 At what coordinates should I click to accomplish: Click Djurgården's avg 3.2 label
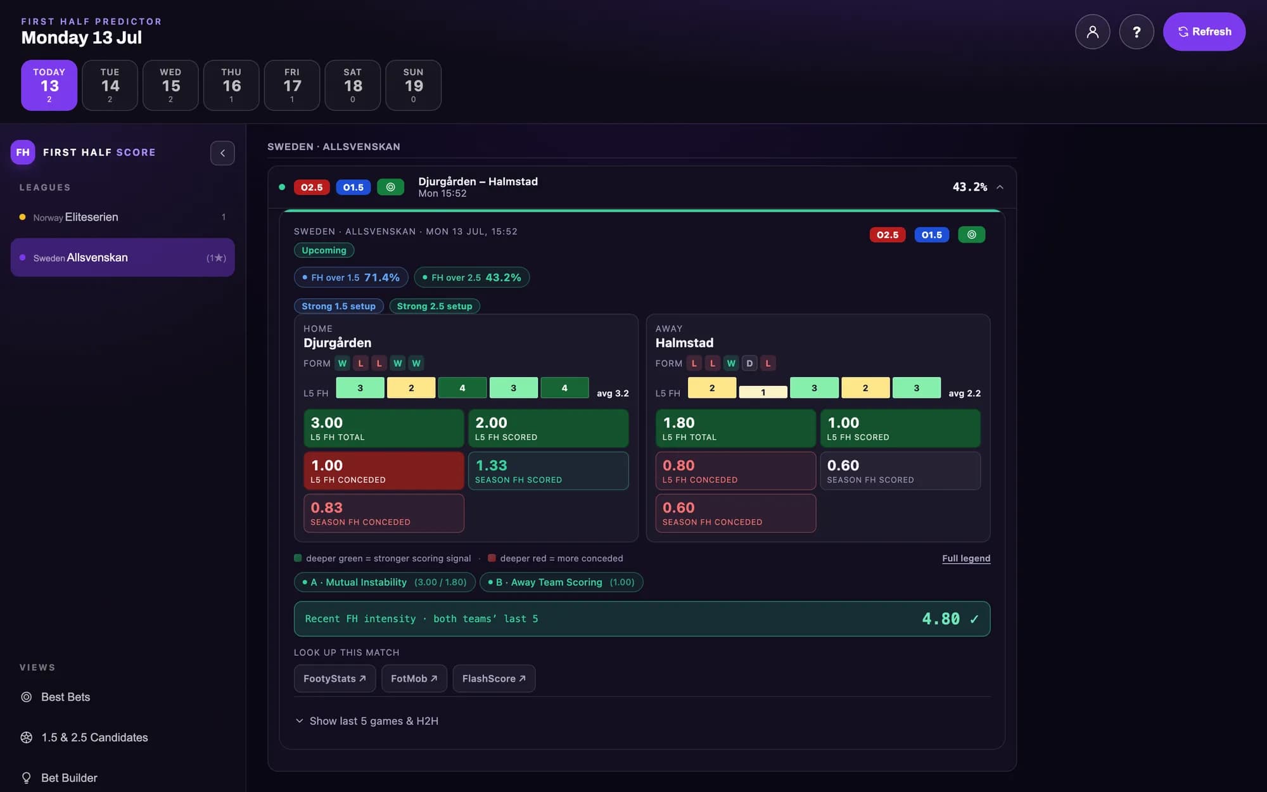(x=613, y=393)
